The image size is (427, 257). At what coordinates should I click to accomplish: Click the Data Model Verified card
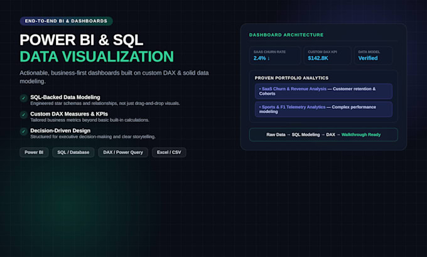point(374,55)
